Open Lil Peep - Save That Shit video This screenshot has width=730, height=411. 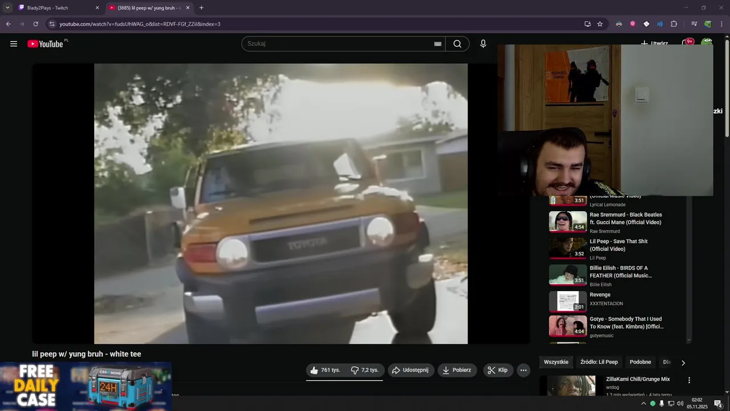point(618,245)
